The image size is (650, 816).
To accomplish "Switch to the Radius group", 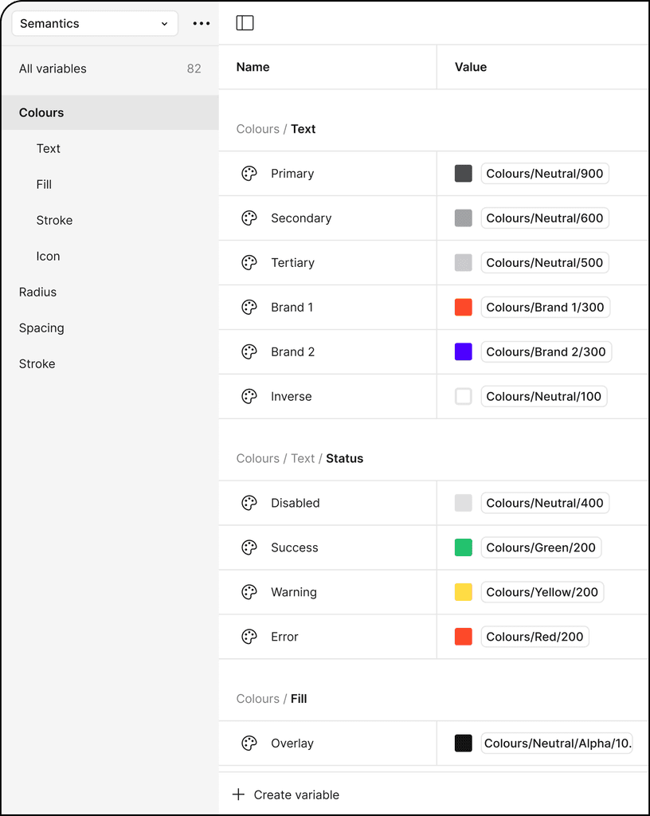I will 37,292.
